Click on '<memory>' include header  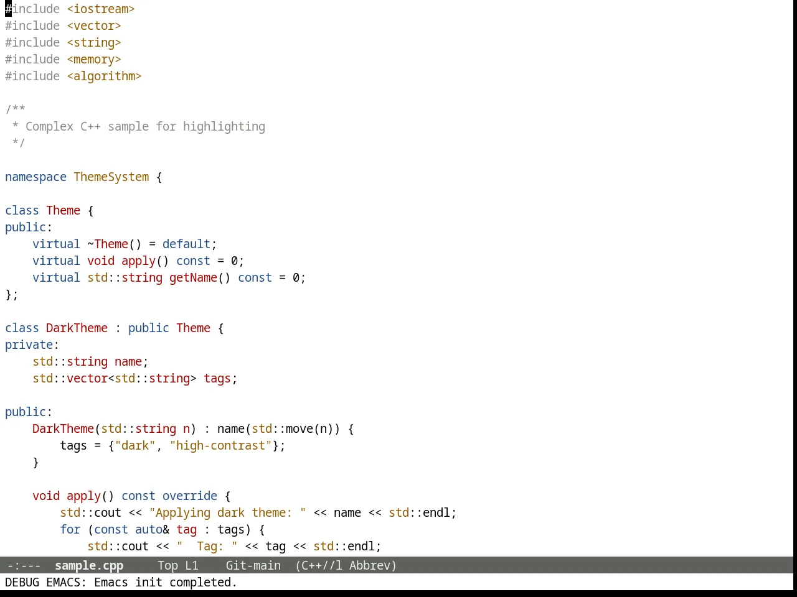[94, 59]
